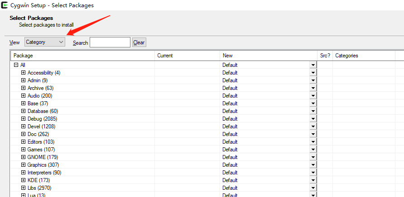Open the New dropdown for Devel row
This screenshot has height=197, width=404.
click(313, 127)
